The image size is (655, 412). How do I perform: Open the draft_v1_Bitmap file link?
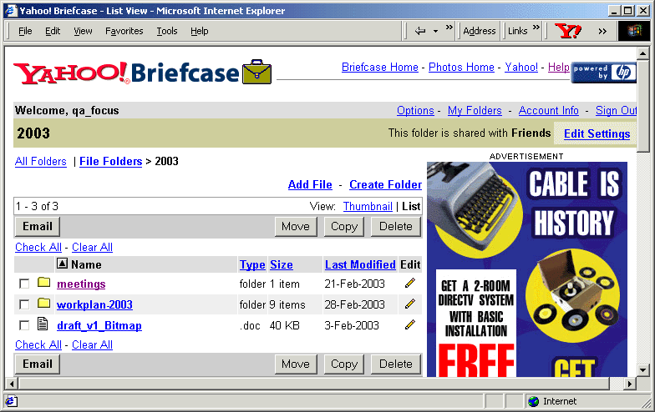pyautogui.click(x=99, y=325)
